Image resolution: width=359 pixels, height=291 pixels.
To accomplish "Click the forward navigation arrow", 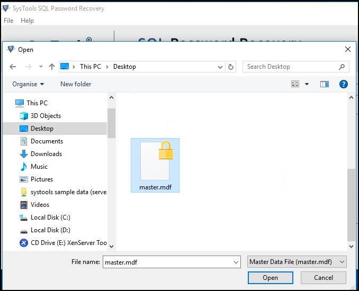I will pos(28,67).
